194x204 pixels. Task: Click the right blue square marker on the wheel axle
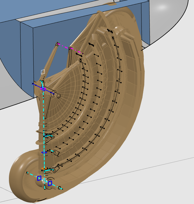click(x=50, y=183)
